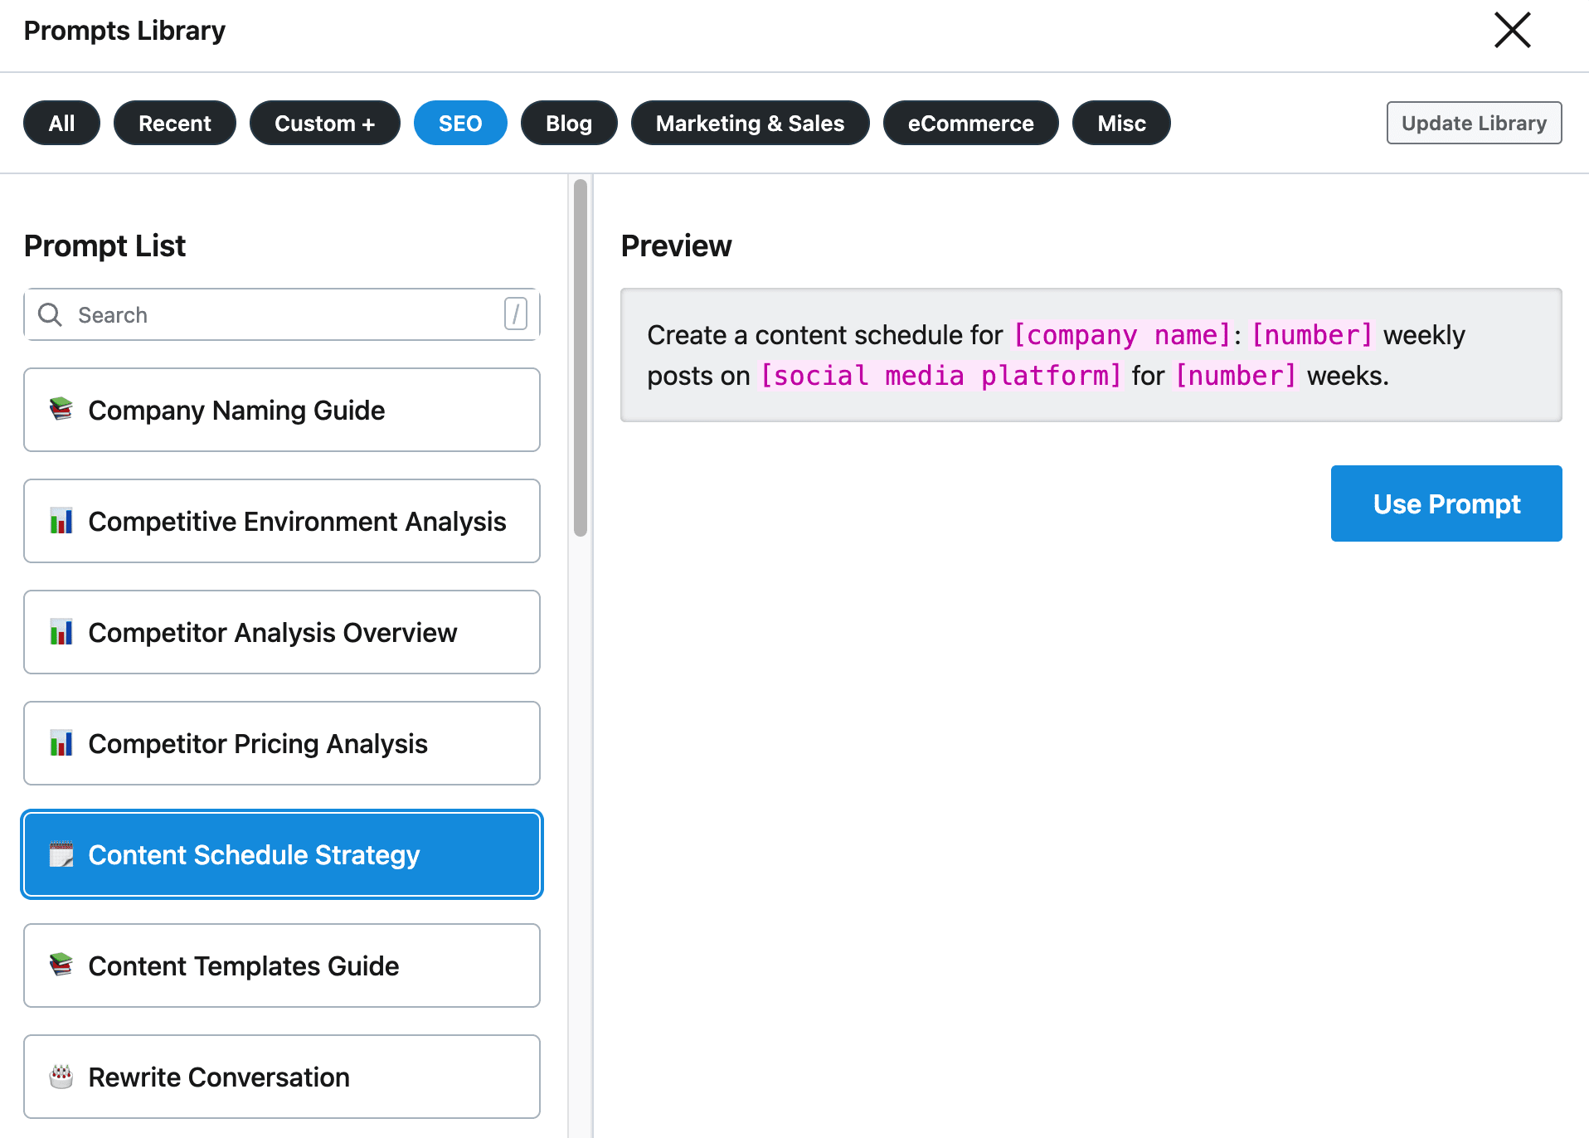
Task: Click the books icon beside Company Naming Guide
Action: pos(61,410)
